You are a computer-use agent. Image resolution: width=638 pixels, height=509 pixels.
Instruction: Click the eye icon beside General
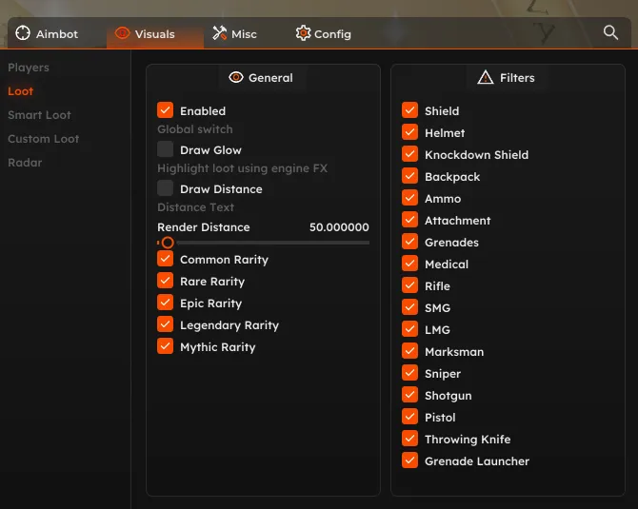236,77
